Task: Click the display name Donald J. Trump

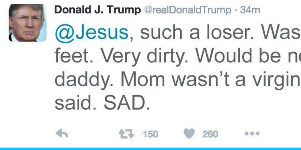Action: (x=97, y=10)
